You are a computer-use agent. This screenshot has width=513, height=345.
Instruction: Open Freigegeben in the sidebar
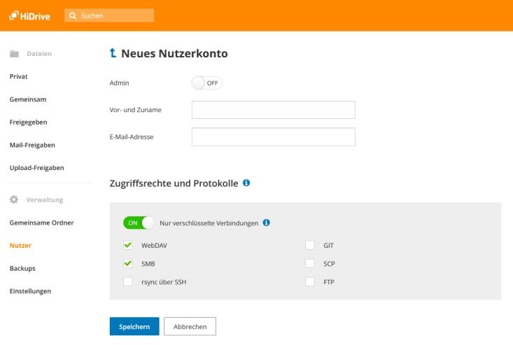coord(29,122)
